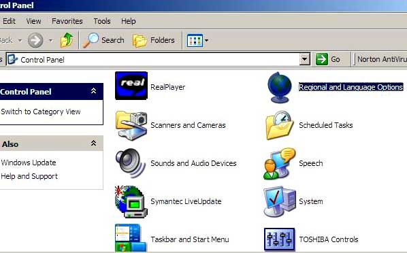
Task: Open the Views icon button
Action: coord(195,40)
